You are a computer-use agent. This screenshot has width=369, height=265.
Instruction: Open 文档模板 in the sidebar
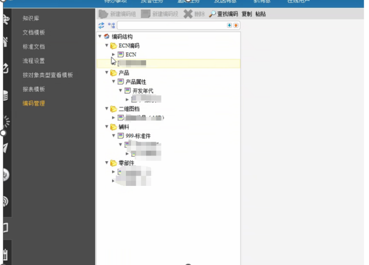click(x=34, y=33)
